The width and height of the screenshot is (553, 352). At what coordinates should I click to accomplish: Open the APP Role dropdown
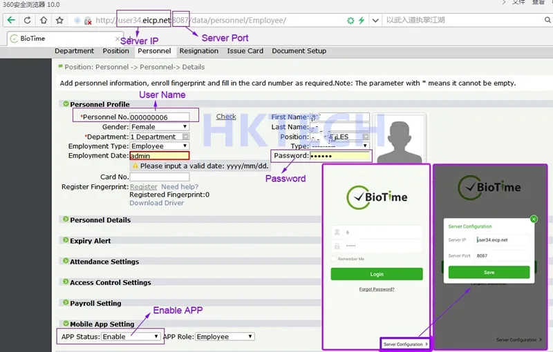click(x=224, y=337)
